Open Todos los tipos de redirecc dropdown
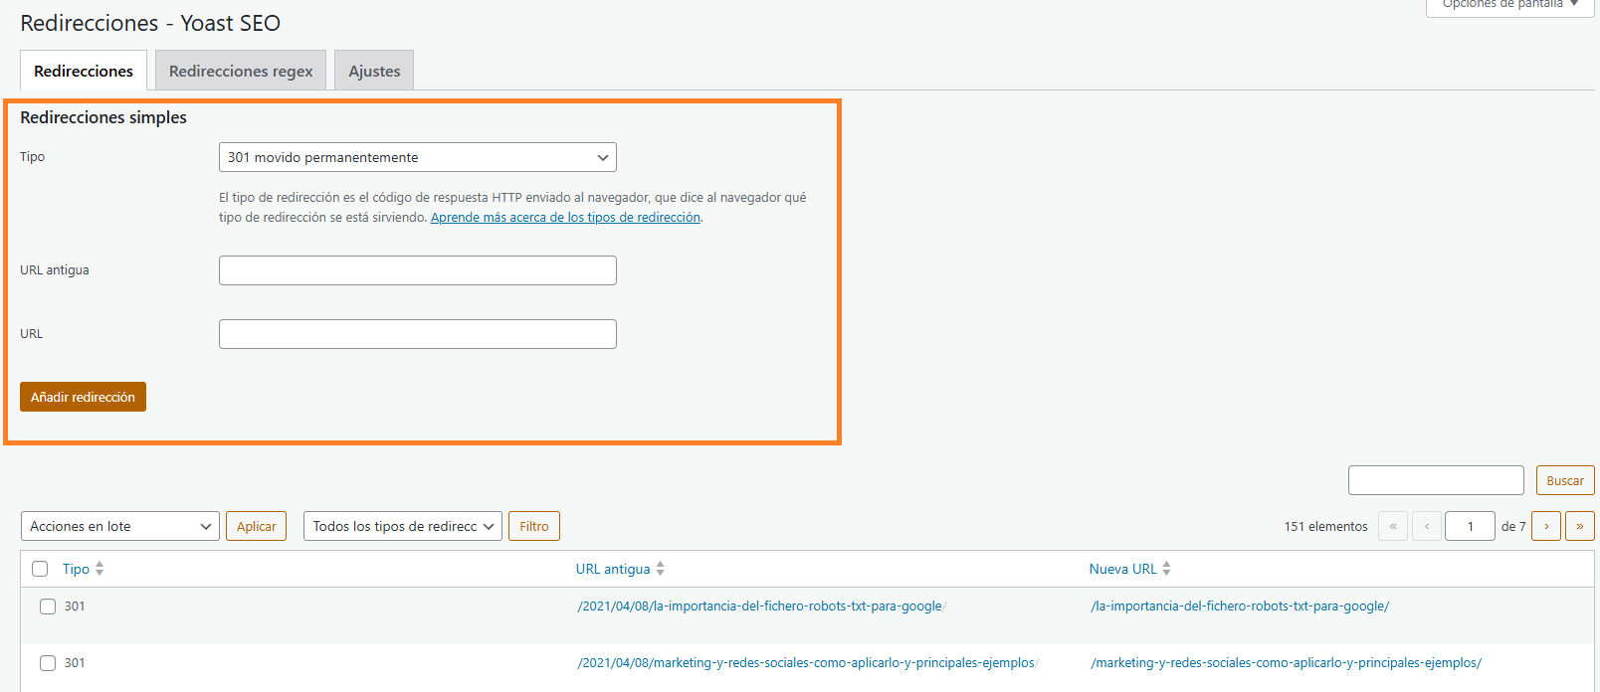Screen dimensions: 1600x692 click(x=403, y=526)
